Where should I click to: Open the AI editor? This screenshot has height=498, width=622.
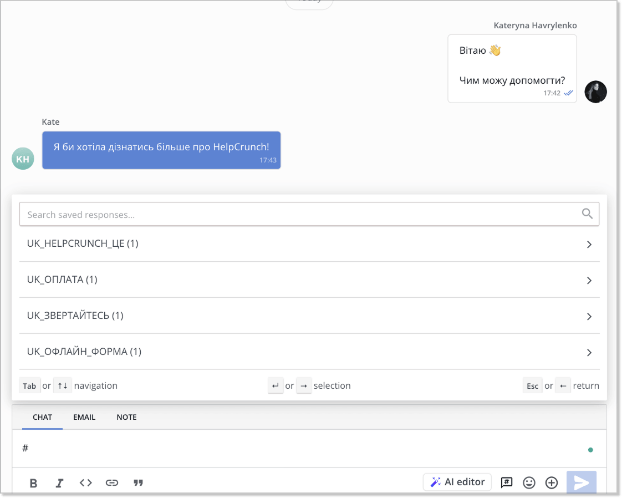click(457, 482)
